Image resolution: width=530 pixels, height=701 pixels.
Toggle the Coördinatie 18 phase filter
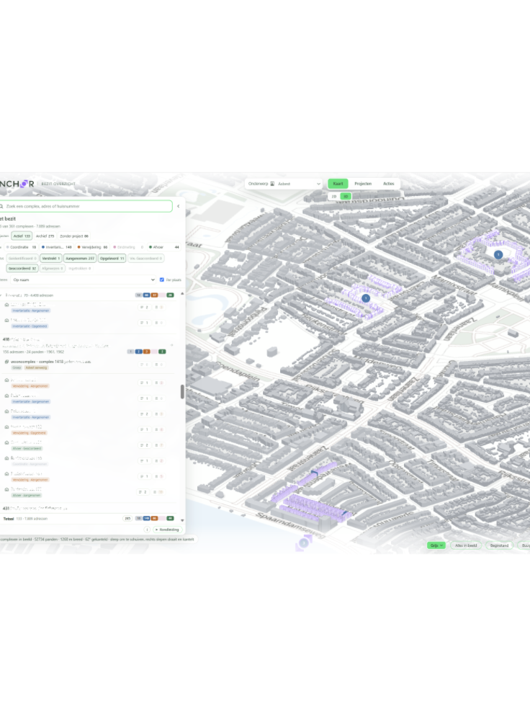tap(22, 247)
